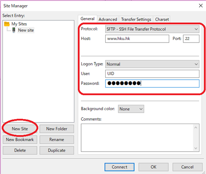Click the Cancel button

pos(188,167)
